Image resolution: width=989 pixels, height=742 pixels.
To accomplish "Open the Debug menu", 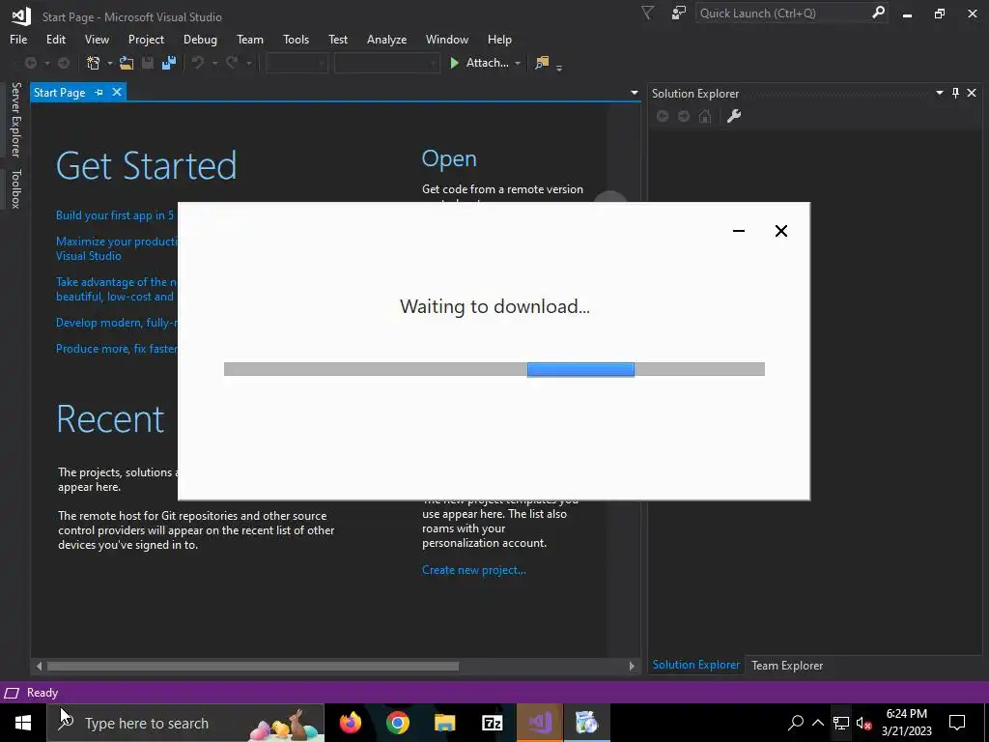I will (200, 39).
